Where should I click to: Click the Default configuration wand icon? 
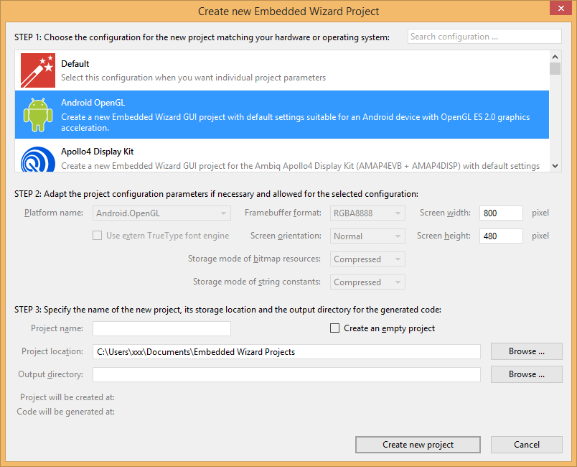click(x=38, y=70)
